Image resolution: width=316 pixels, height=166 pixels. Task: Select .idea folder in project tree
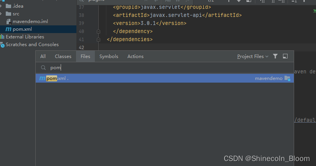coord(18,6)
